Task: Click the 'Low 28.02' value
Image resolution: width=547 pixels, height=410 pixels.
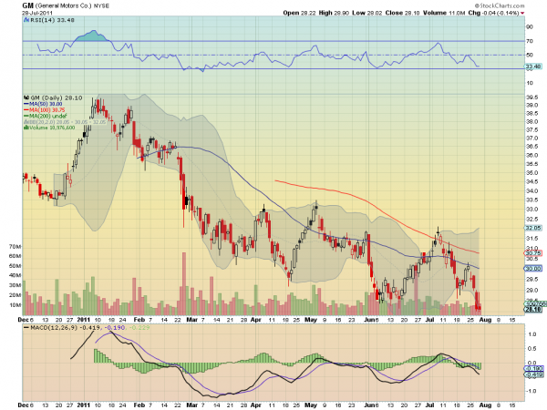Action: [x=367, y=13]
